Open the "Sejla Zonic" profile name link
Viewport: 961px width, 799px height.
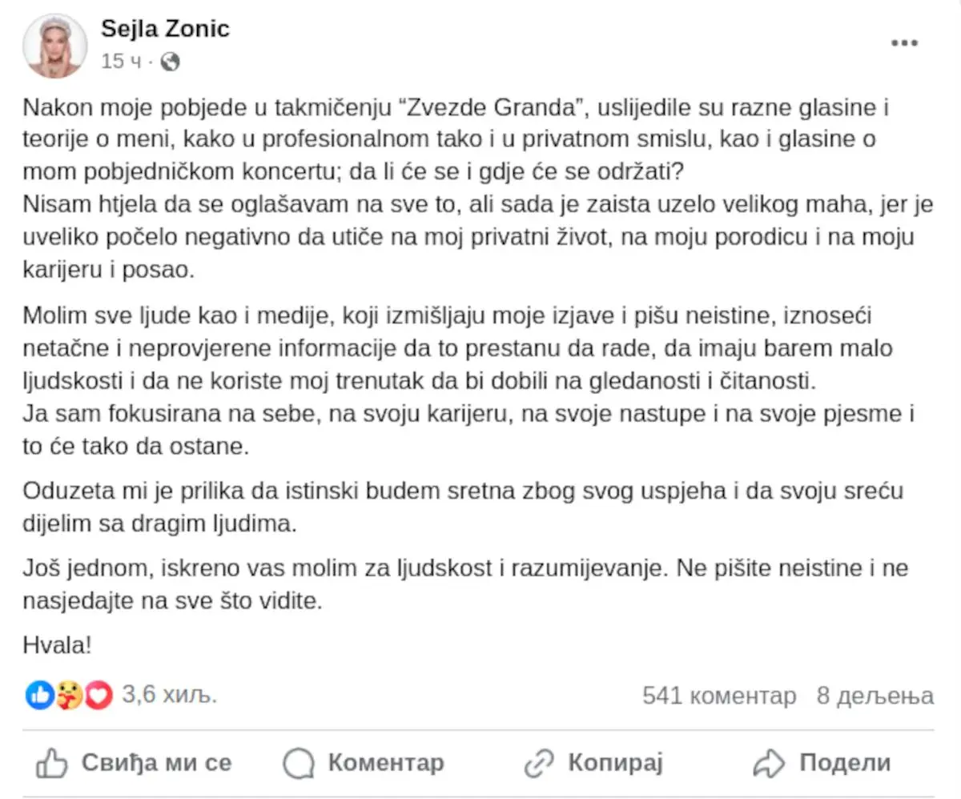tap(165, 29)
